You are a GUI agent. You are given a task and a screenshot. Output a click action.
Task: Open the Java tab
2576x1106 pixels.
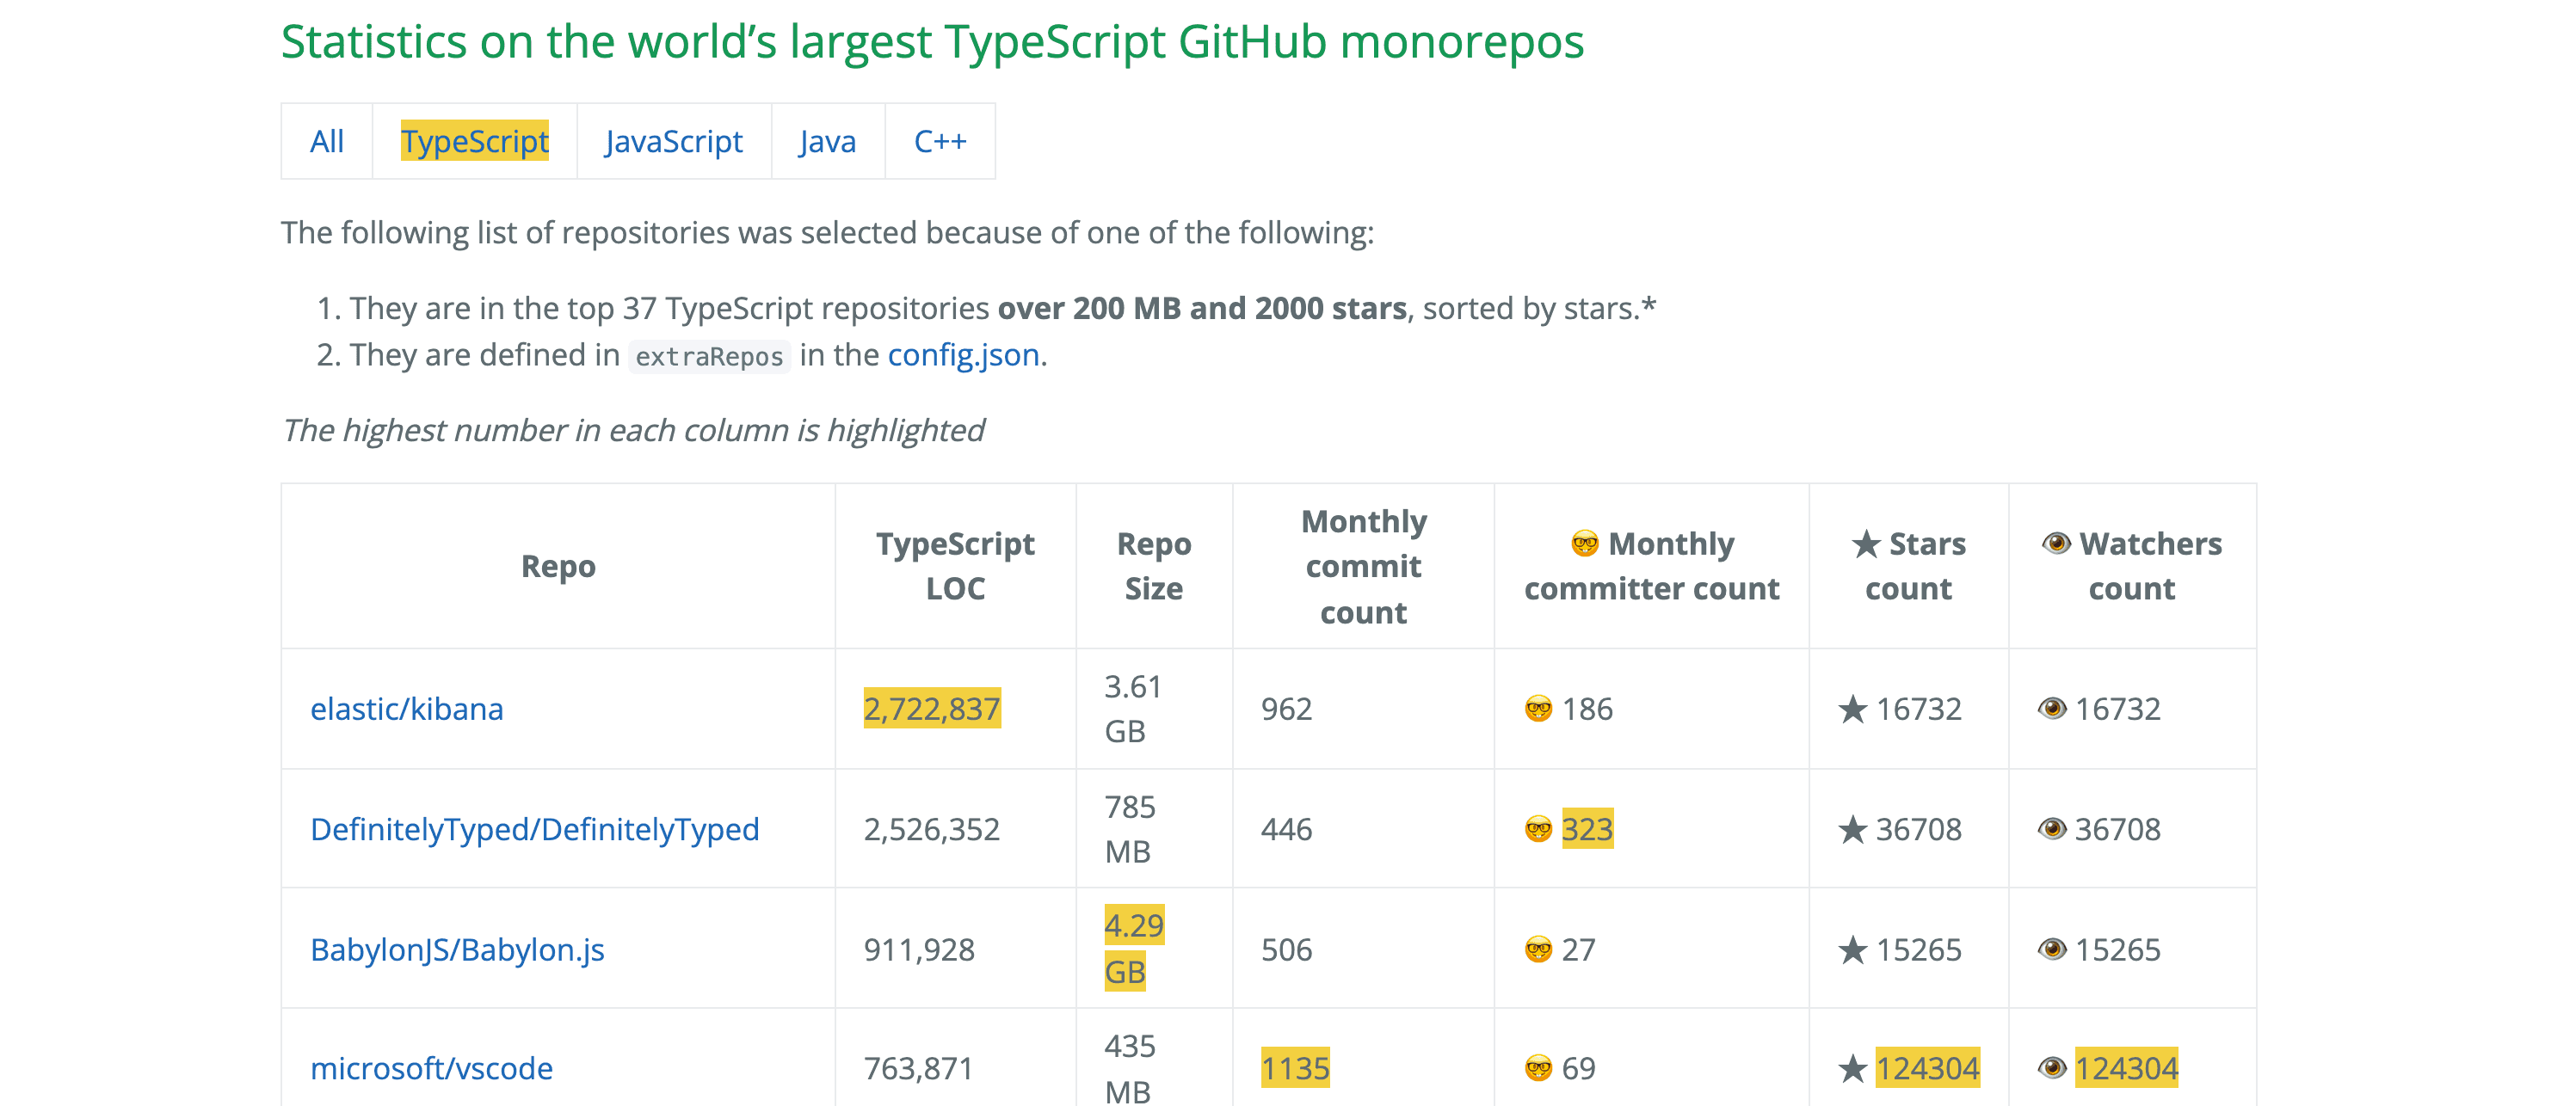(x=828, y=141)
